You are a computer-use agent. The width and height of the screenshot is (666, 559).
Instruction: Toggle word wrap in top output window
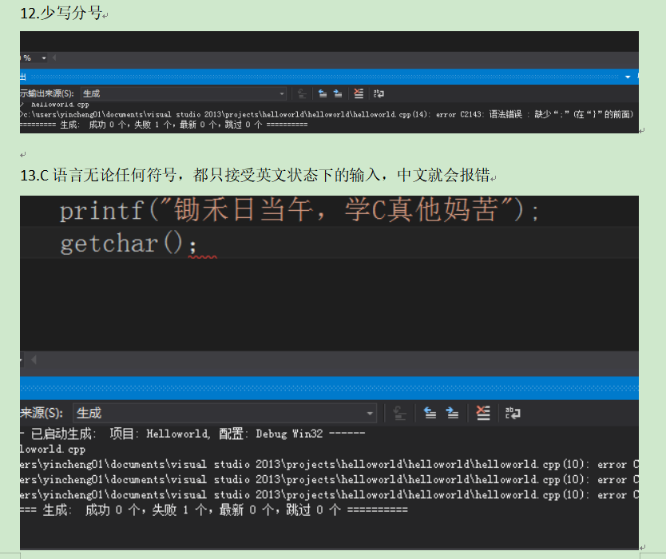click(x=378, y=93)
